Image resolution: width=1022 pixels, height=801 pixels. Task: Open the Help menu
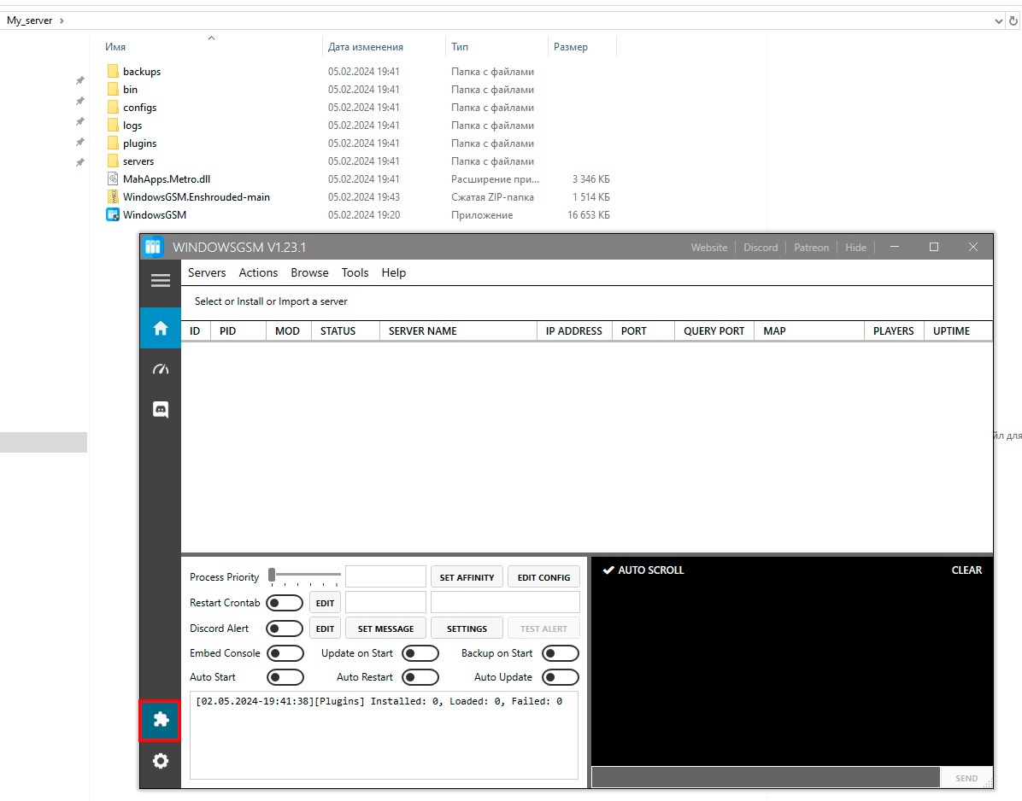coord(394,273)
